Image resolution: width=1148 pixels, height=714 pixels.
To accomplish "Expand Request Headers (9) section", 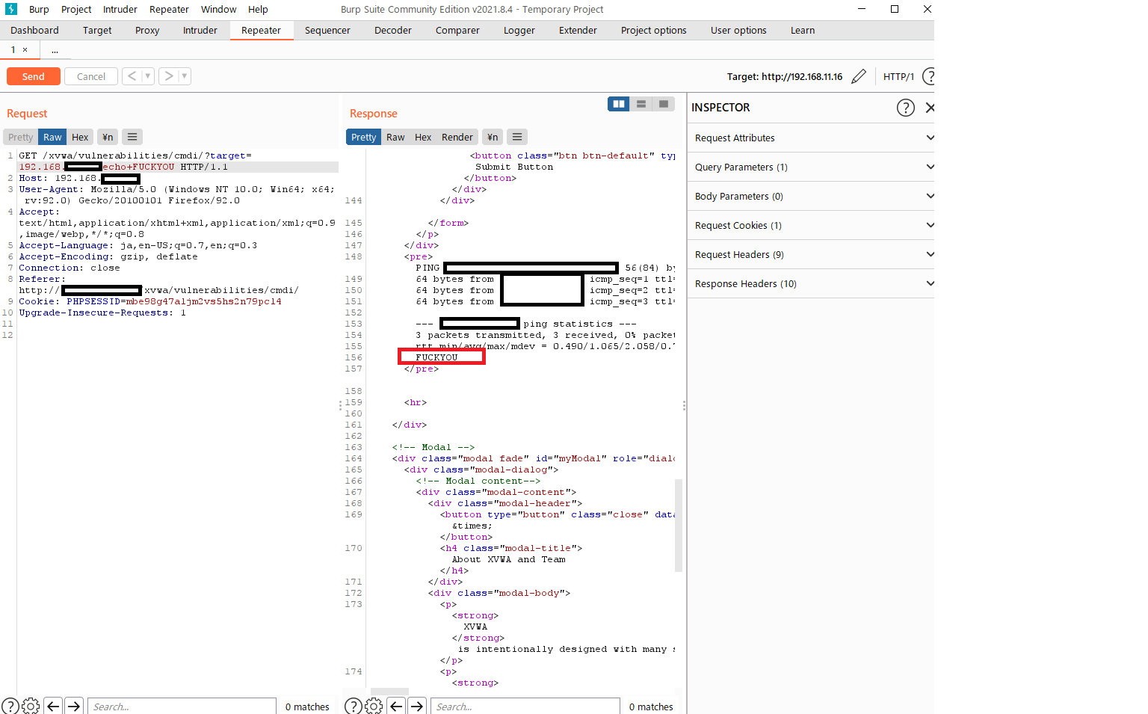I will pyautogui.click(x=811, y=254).
